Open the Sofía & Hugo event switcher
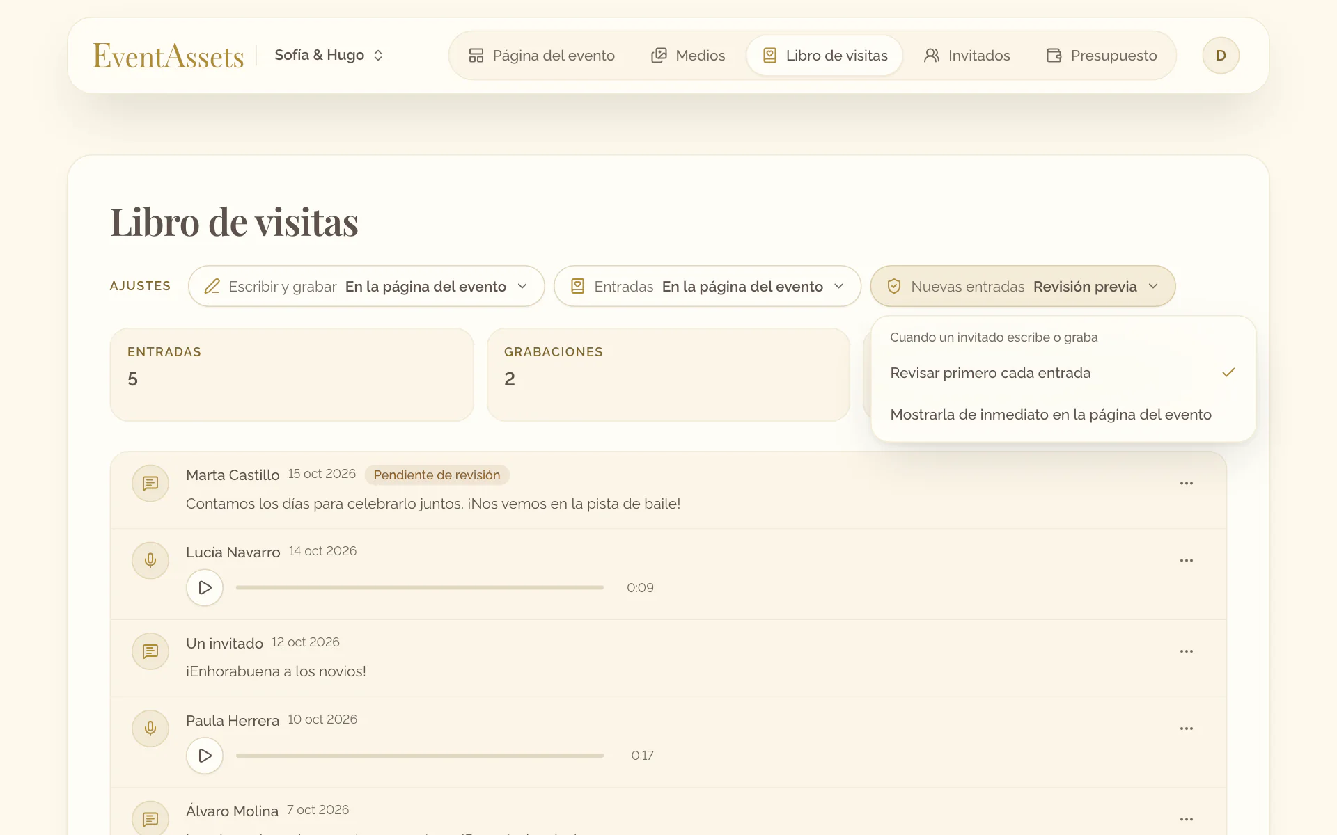 (x=329, y=55)
